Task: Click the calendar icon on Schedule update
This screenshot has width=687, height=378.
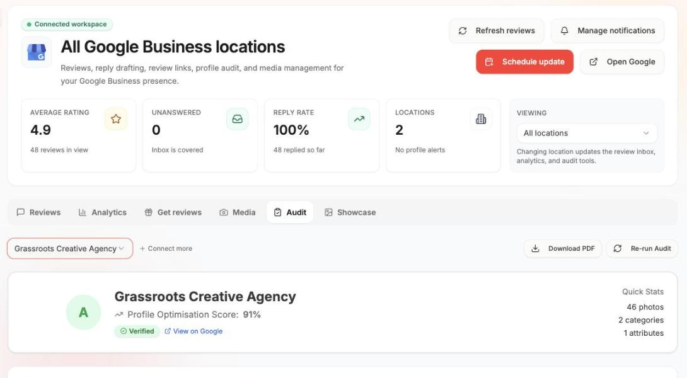Action: tap(489, 62)
